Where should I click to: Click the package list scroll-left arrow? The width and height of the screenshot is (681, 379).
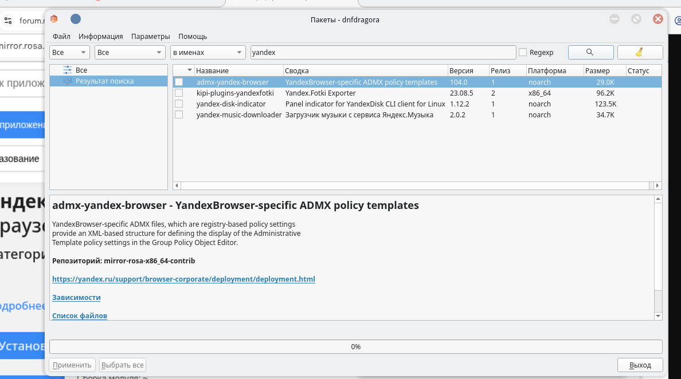(x=177, y=185)
